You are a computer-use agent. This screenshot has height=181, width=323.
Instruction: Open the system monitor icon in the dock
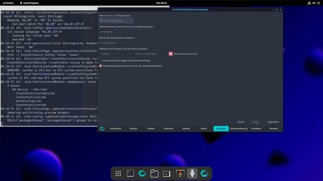pos(167,173)
